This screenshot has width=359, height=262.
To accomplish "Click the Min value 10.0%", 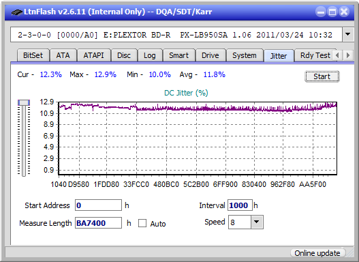I will [160, 74].
